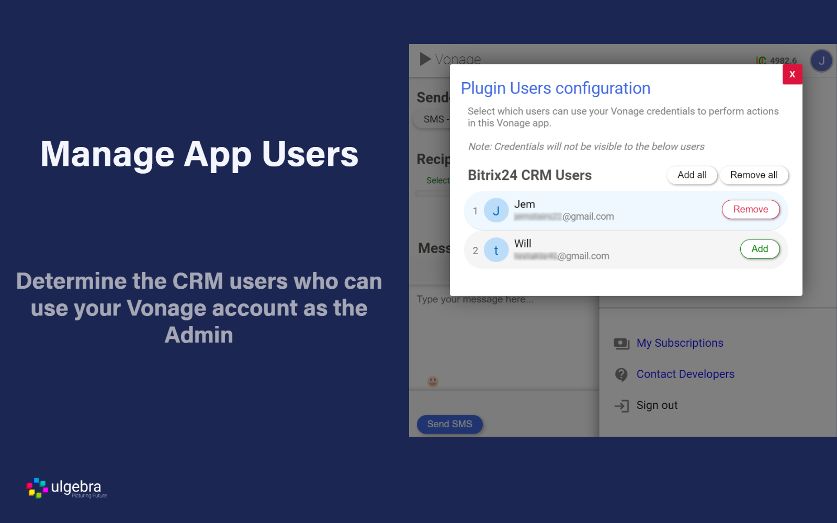Click Will's avatar icon with letter t
Screen dimensions: 837x523
(x=496, y=251)
